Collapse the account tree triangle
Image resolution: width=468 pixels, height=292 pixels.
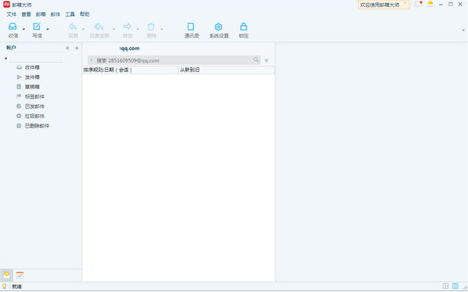[x=5, y=58]
